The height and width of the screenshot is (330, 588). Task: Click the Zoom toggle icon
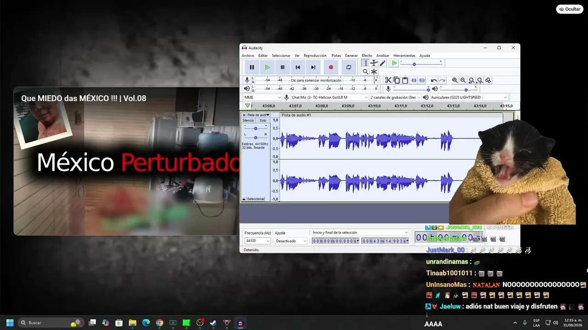[x=488, y=80]
